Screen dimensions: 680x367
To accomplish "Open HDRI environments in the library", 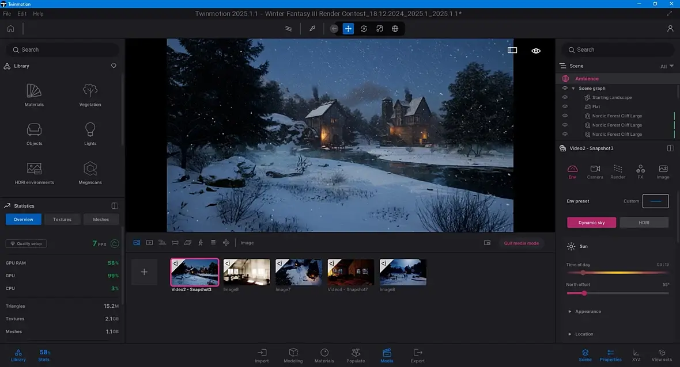I will point(34,173).
